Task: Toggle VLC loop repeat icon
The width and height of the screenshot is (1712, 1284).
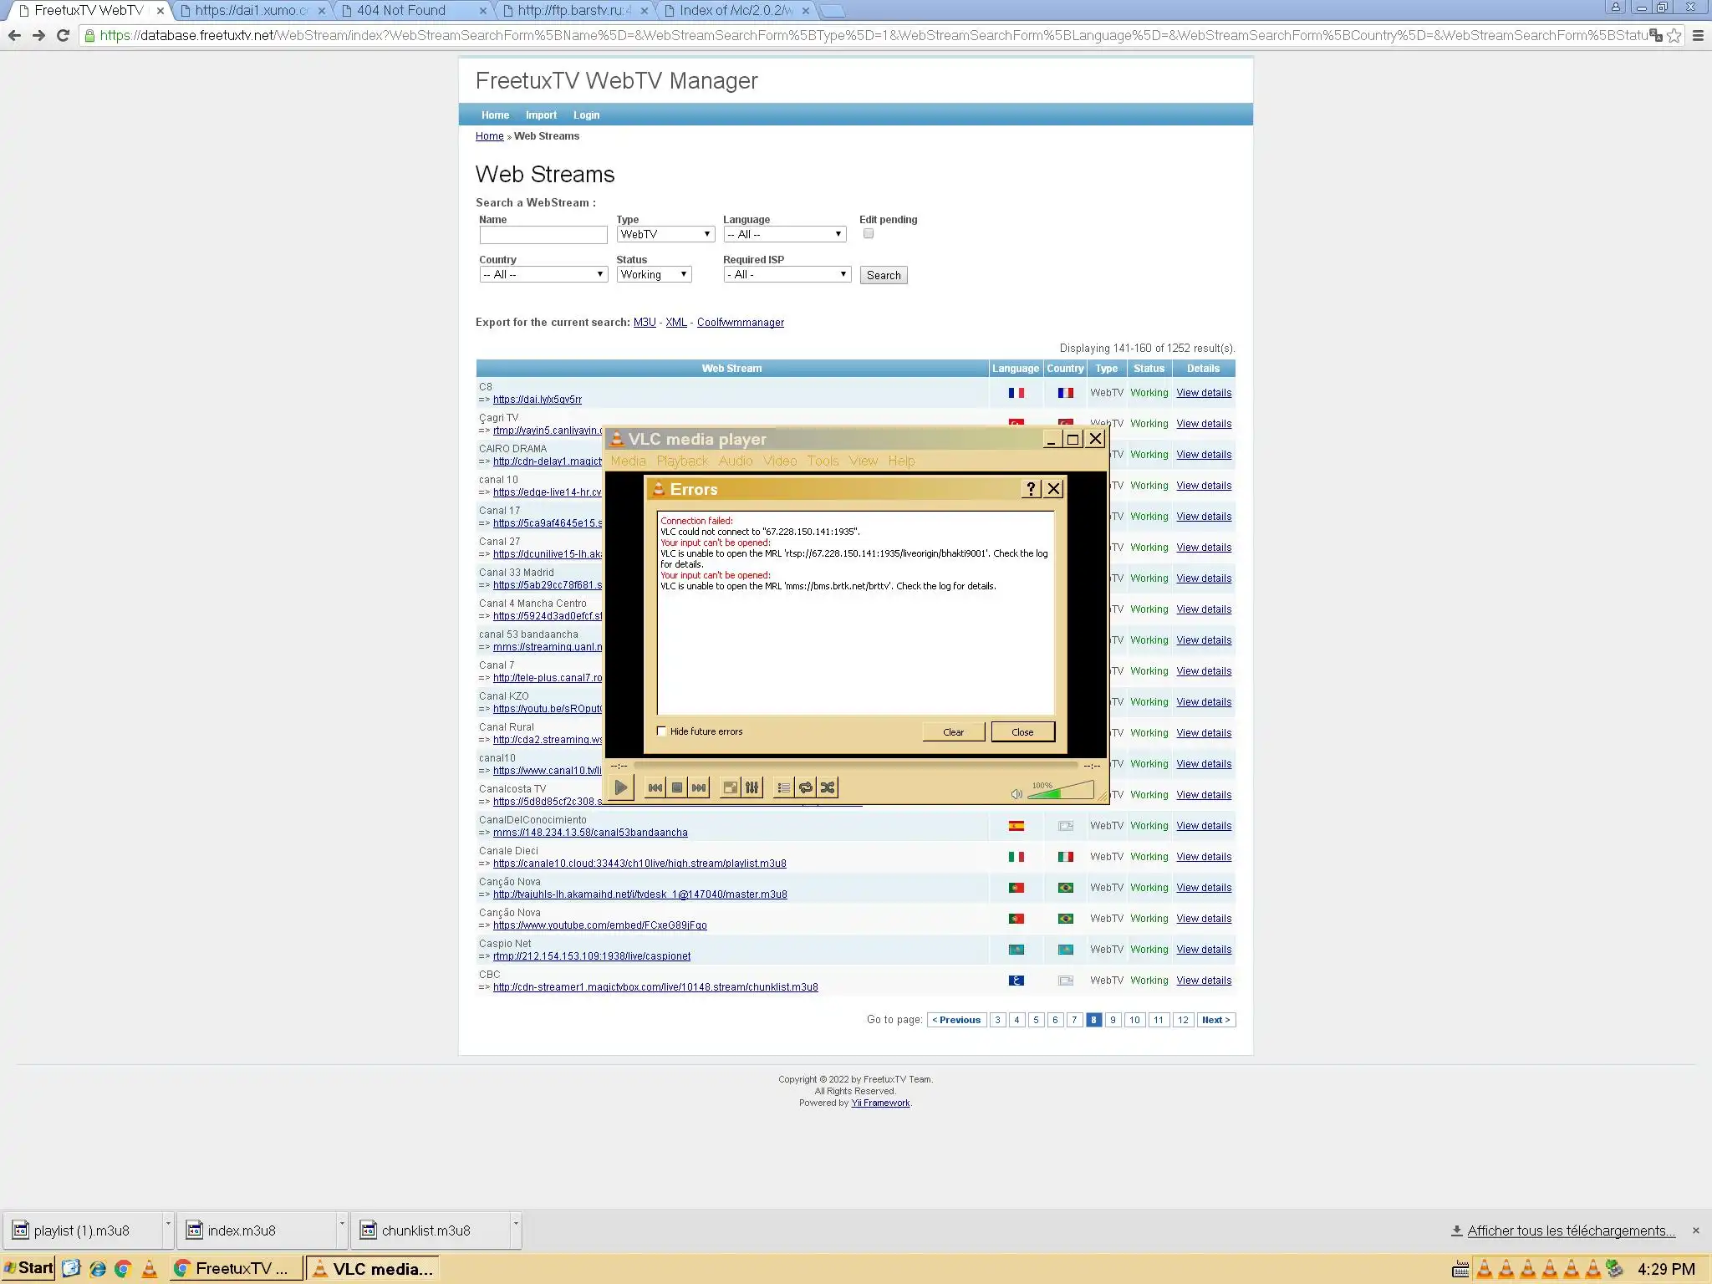Action: coord(805,787)
